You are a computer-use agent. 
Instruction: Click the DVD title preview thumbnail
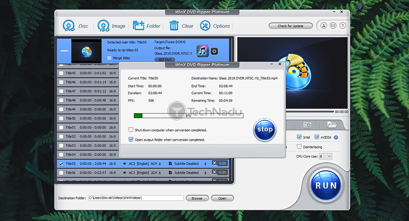point(86,51)
